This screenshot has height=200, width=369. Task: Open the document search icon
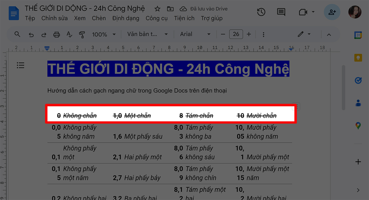pyautogui.click(x=17, y=34)
